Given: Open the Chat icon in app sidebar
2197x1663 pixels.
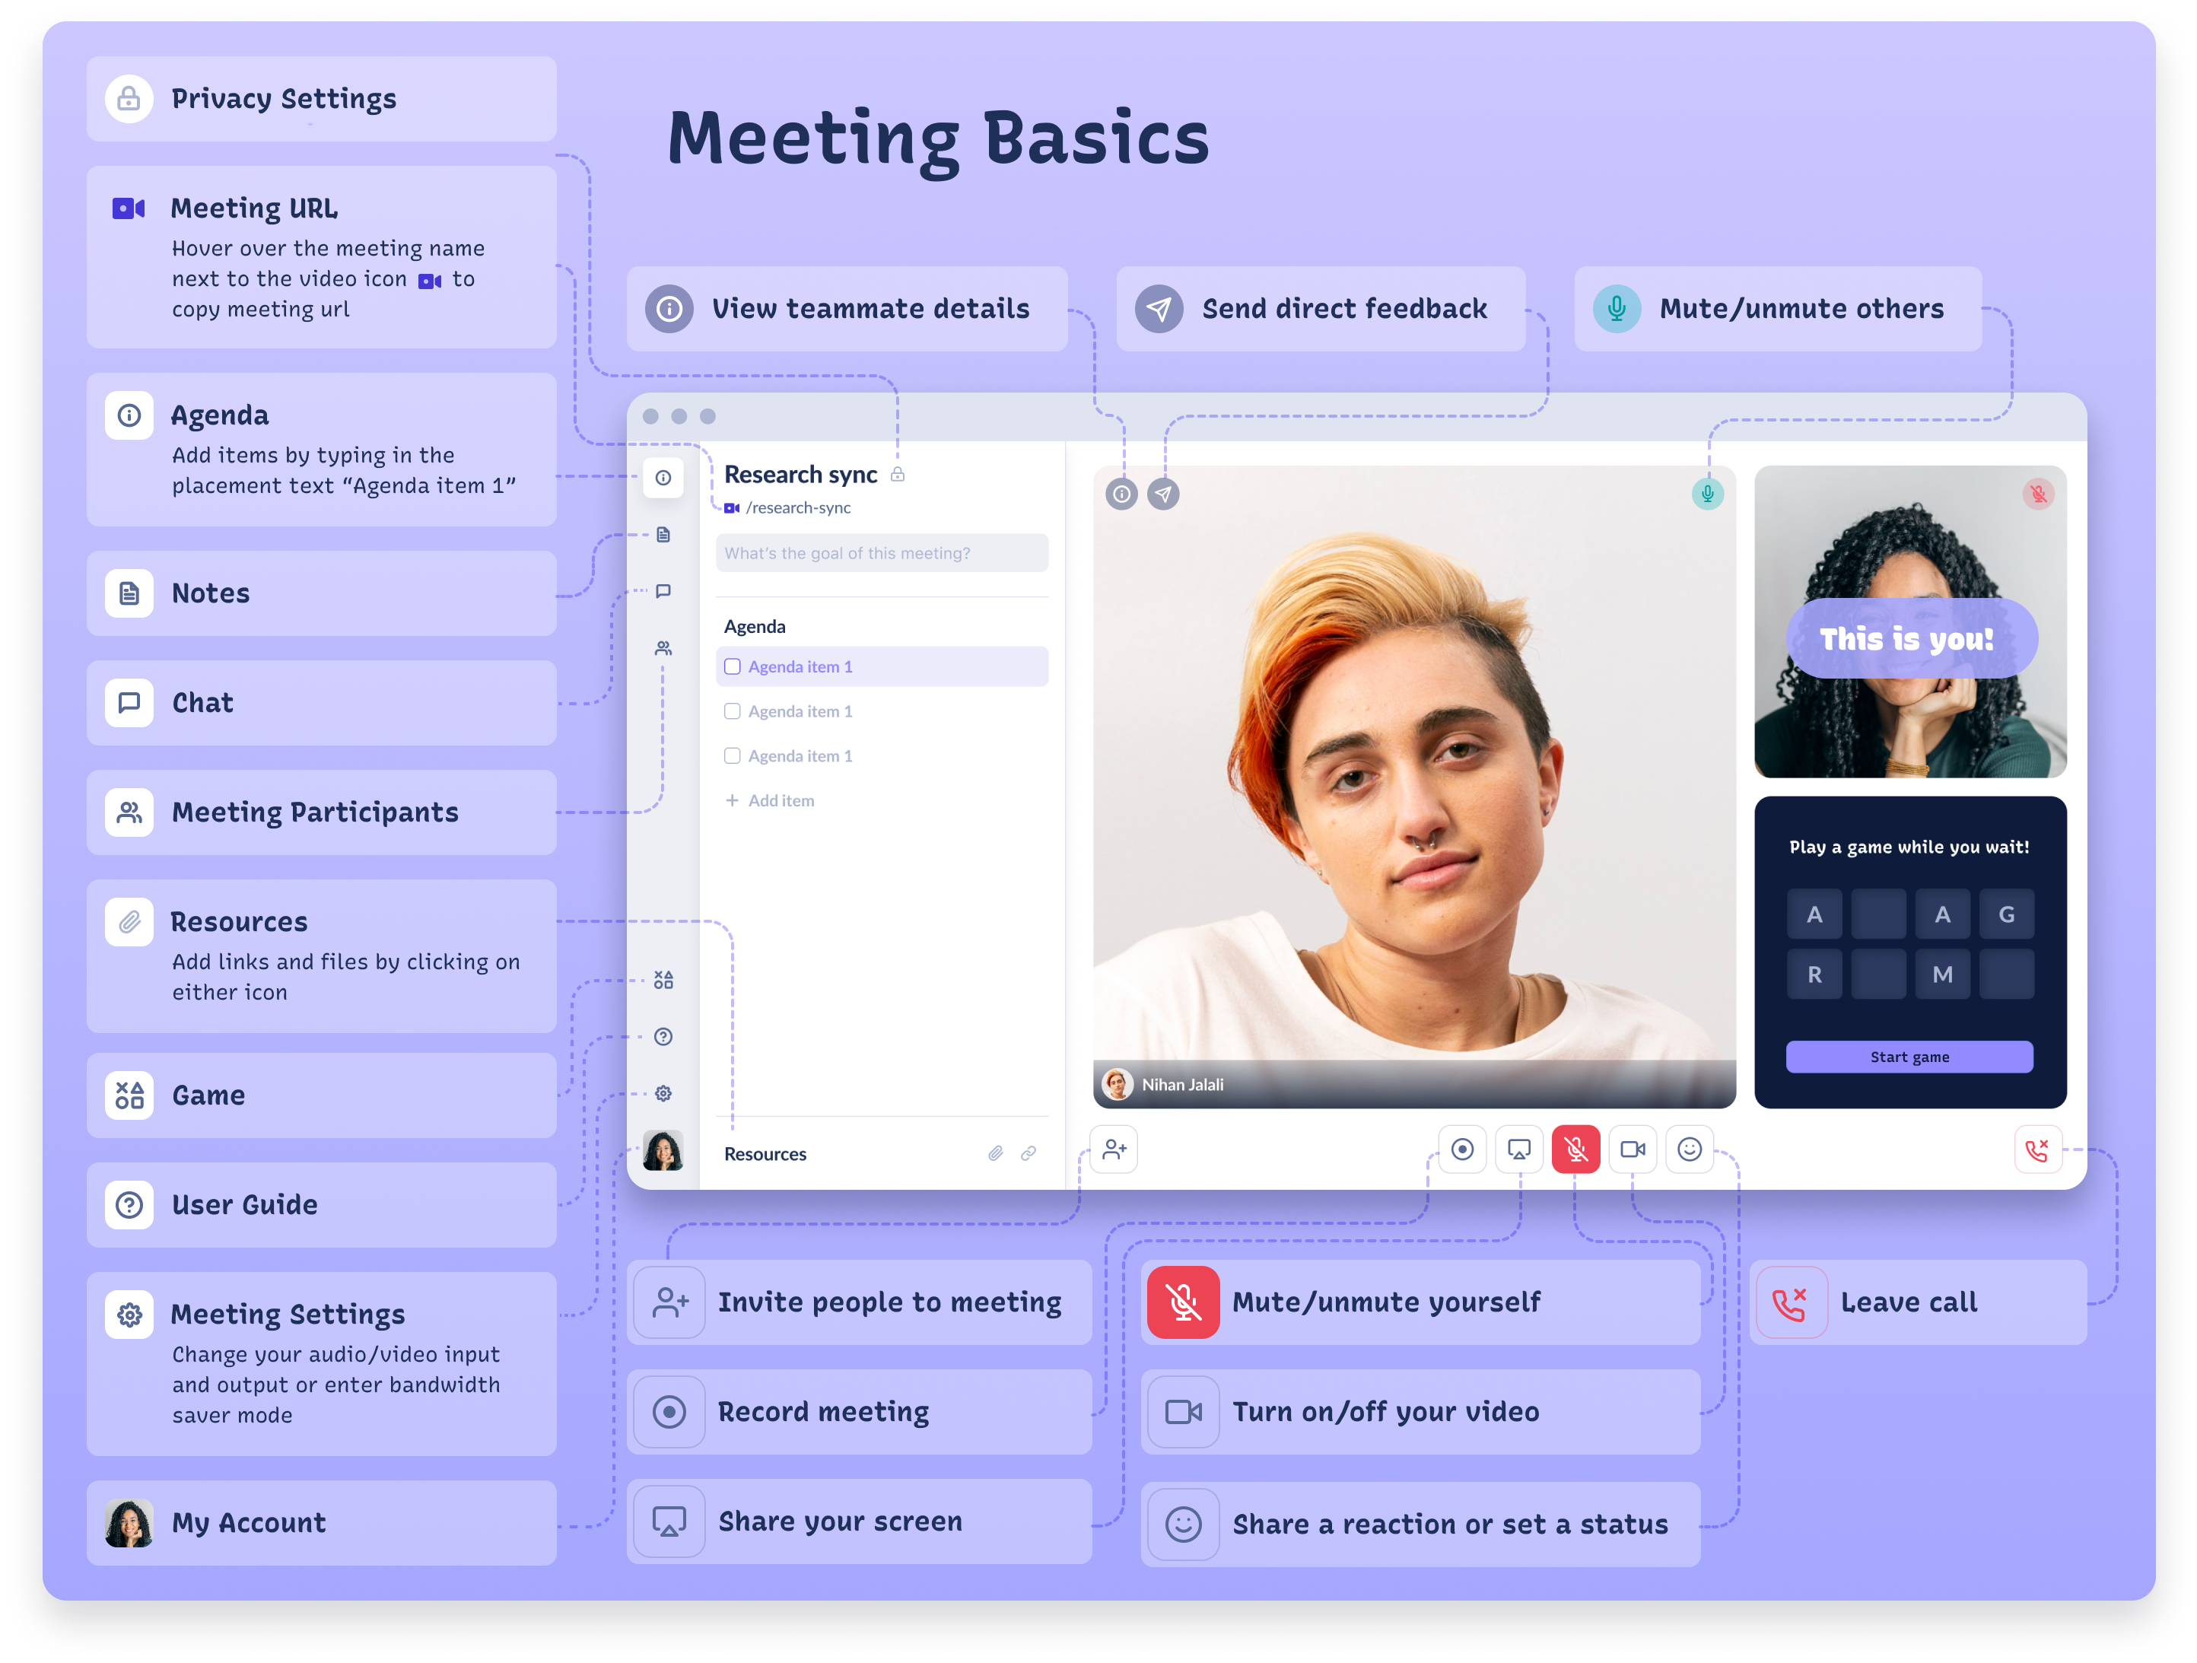Looking at the screenshot, I should (663, 591).
